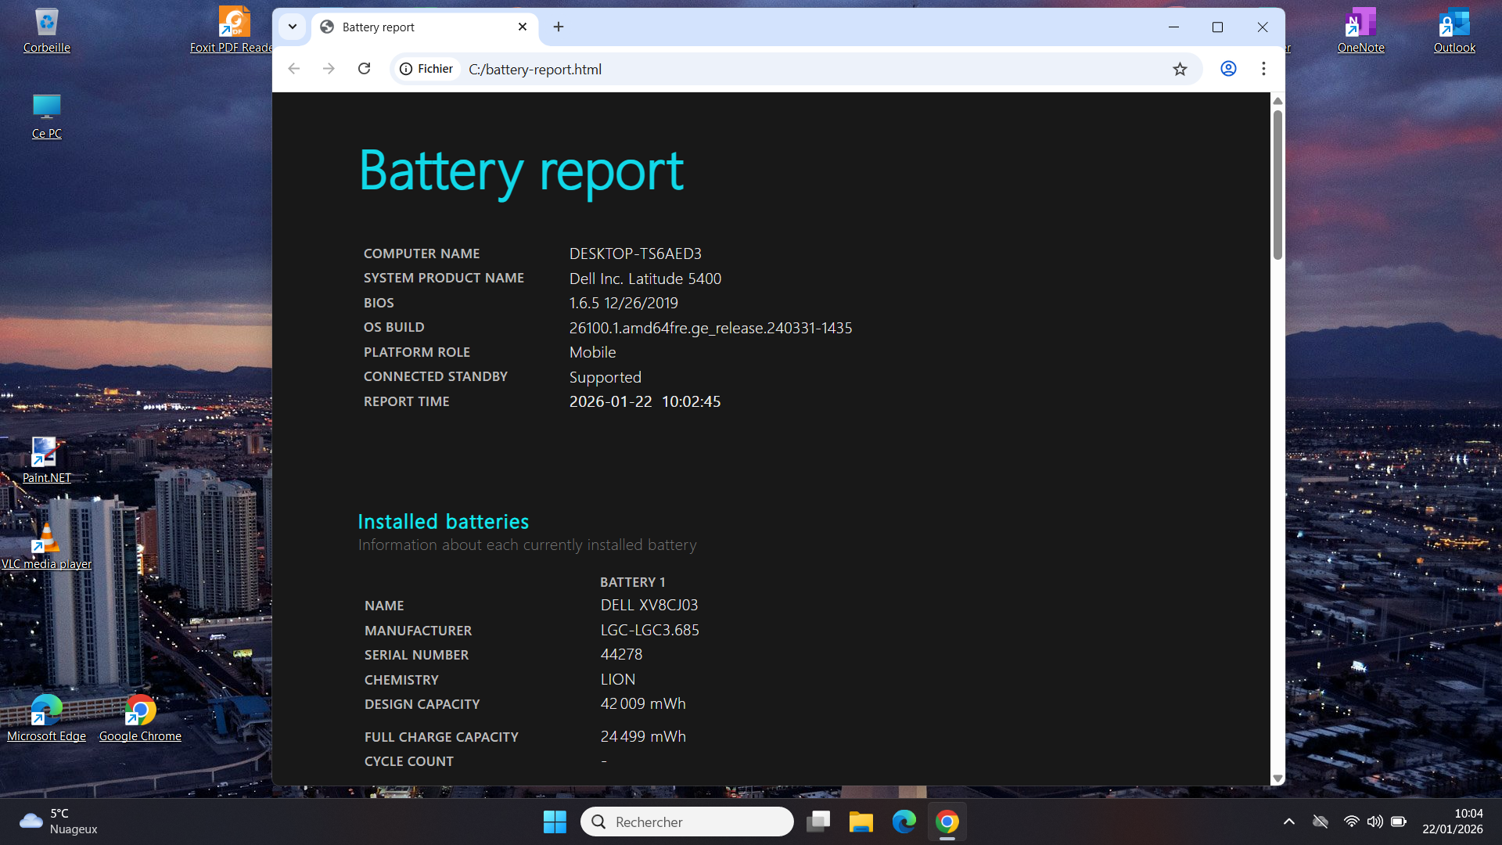Open the Microsoft Edge desktop shortcut
1502x845 pixels.
pyautogui.click(x=46, y=719)
